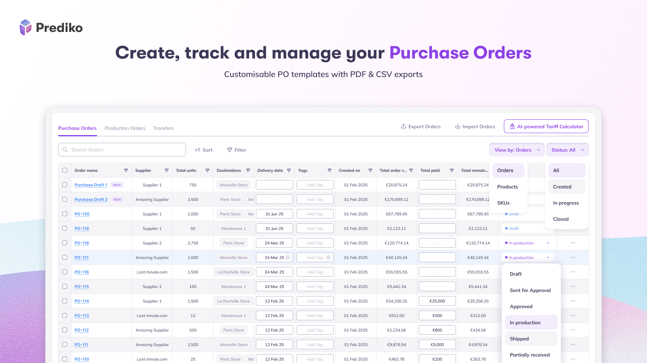Open the three-dot menu for PO-118

click(573, 243)
